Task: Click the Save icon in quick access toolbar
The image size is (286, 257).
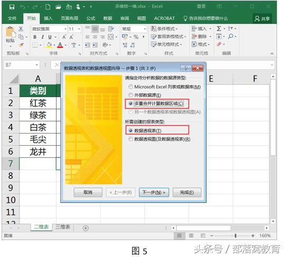Action: (x=12, y=7)
